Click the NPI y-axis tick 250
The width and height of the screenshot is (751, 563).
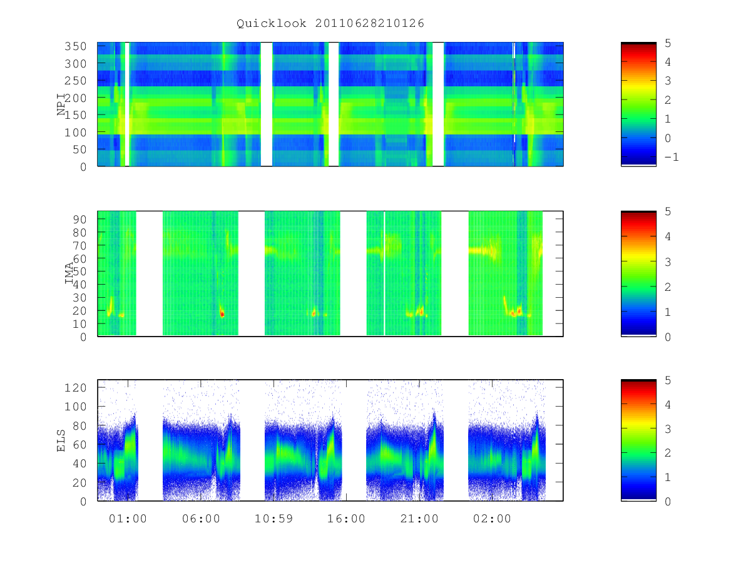point(74,81)
